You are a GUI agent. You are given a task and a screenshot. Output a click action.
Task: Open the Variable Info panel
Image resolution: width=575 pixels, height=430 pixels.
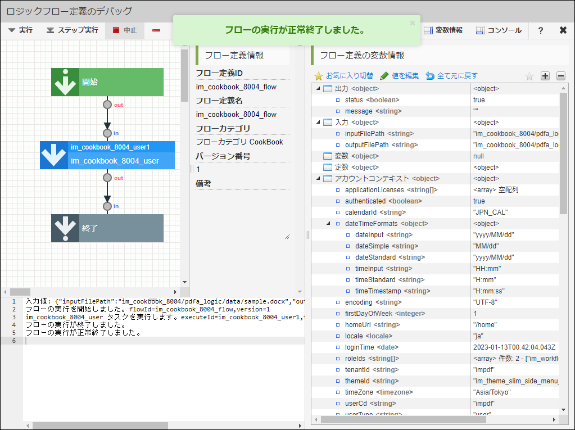click(x=444, y=30)
